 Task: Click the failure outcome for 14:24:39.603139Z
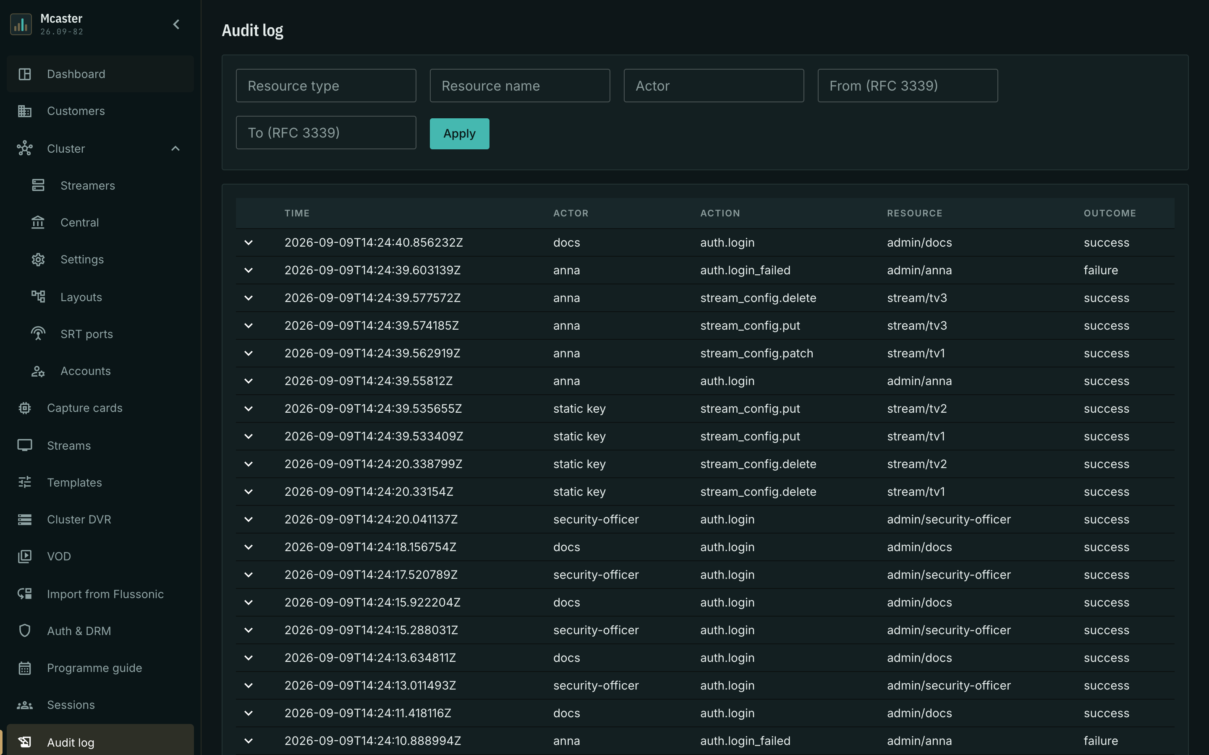click(x=1101, y=270)
